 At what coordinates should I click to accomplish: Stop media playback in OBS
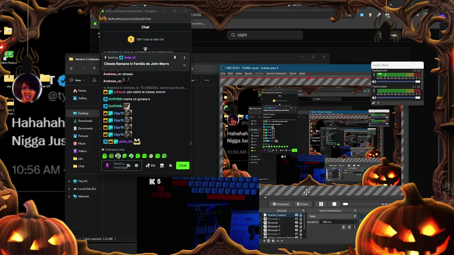[x=334, y=204]
